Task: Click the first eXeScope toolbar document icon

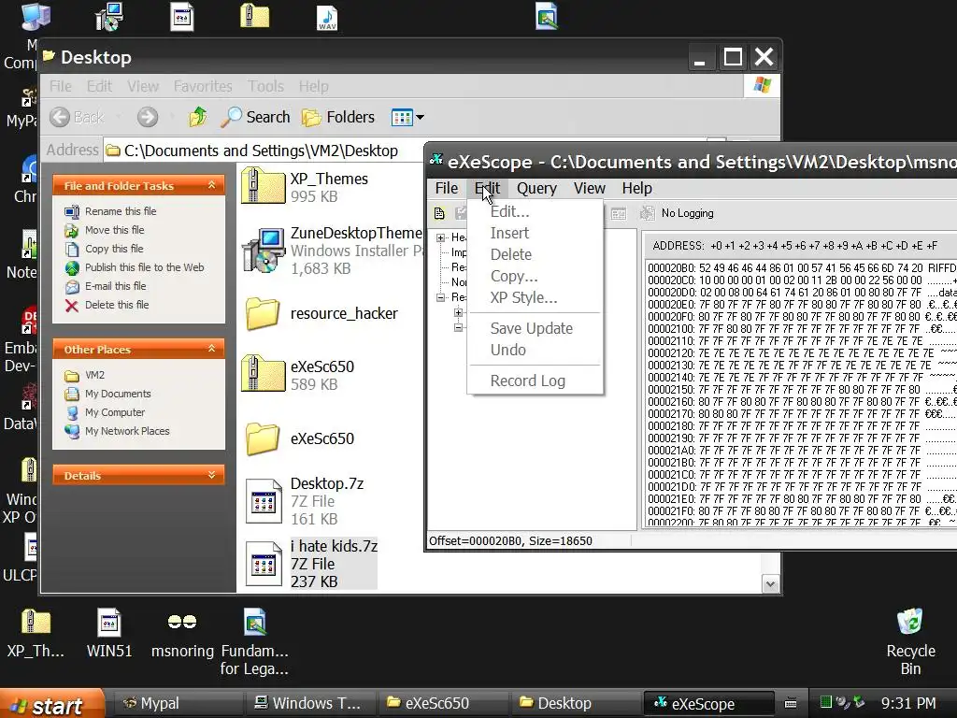Action: (x=439, y=213)
